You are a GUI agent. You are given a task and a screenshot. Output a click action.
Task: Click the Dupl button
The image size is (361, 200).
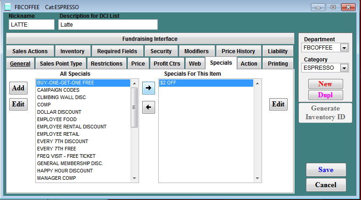click(x=325, y=95)
